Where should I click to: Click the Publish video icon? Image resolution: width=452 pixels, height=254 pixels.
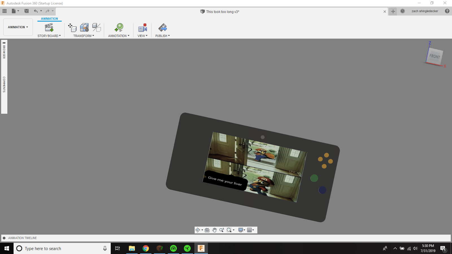tap(163, 28)
